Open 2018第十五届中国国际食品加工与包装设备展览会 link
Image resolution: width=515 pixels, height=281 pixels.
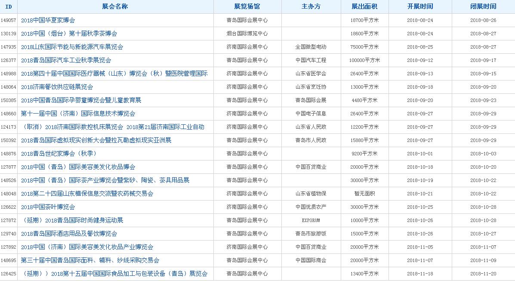(114, 274)
